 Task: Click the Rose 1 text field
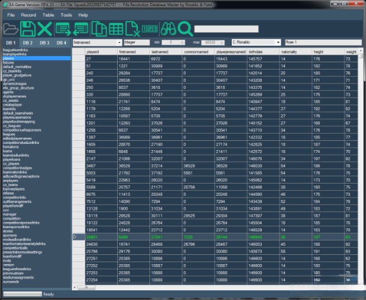click(323, 42)
